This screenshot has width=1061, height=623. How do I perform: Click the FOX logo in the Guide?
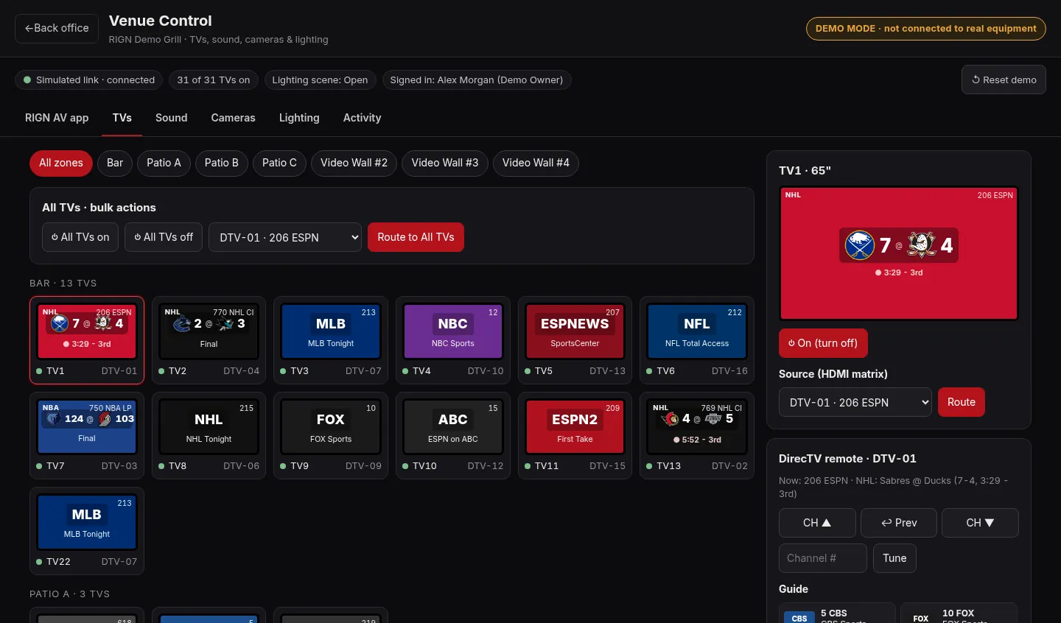[921, 619]
